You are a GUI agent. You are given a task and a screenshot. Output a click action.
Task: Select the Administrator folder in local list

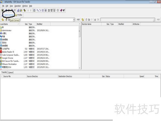click(x=25, y=30)
